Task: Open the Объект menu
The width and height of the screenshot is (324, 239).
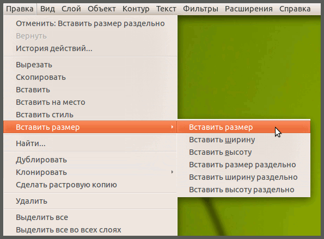Action: [102, 9]
